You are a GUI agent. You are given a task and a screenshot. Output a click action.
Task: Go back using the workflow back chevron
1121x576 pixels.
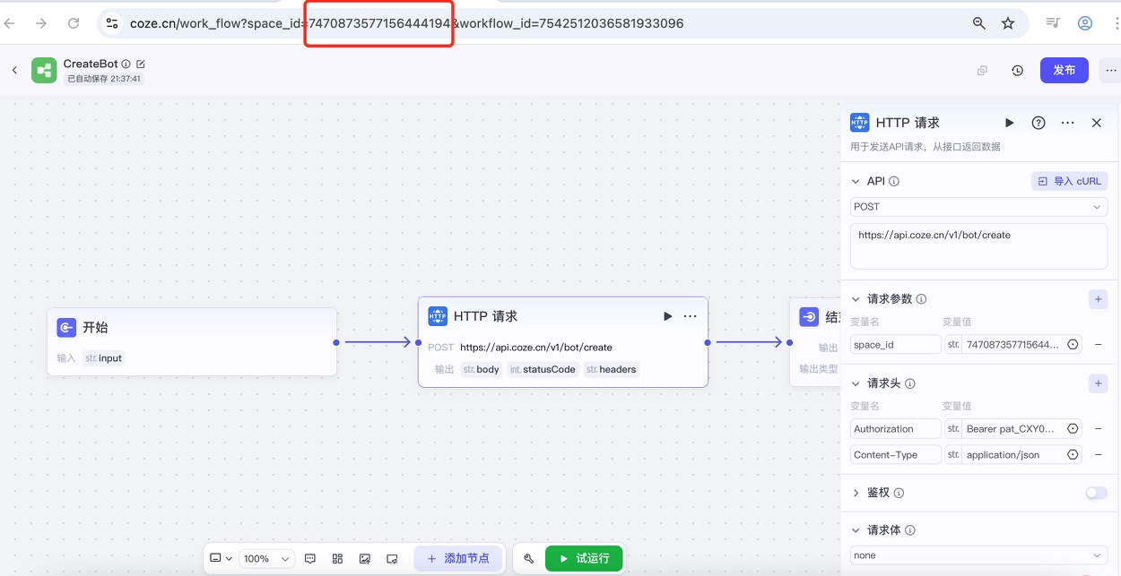pyautogui.click(x=14, y=70)
